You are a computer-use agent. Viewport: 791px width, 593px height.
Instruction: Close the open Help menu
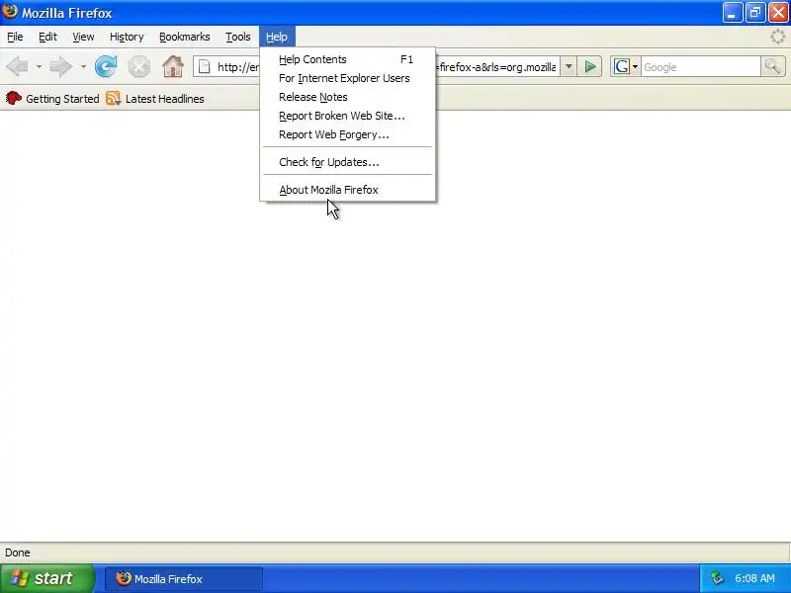pos(277,37)
